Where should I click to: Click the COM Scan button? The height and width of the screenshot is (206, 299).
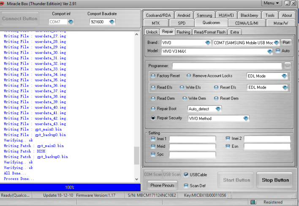point(153,174)
